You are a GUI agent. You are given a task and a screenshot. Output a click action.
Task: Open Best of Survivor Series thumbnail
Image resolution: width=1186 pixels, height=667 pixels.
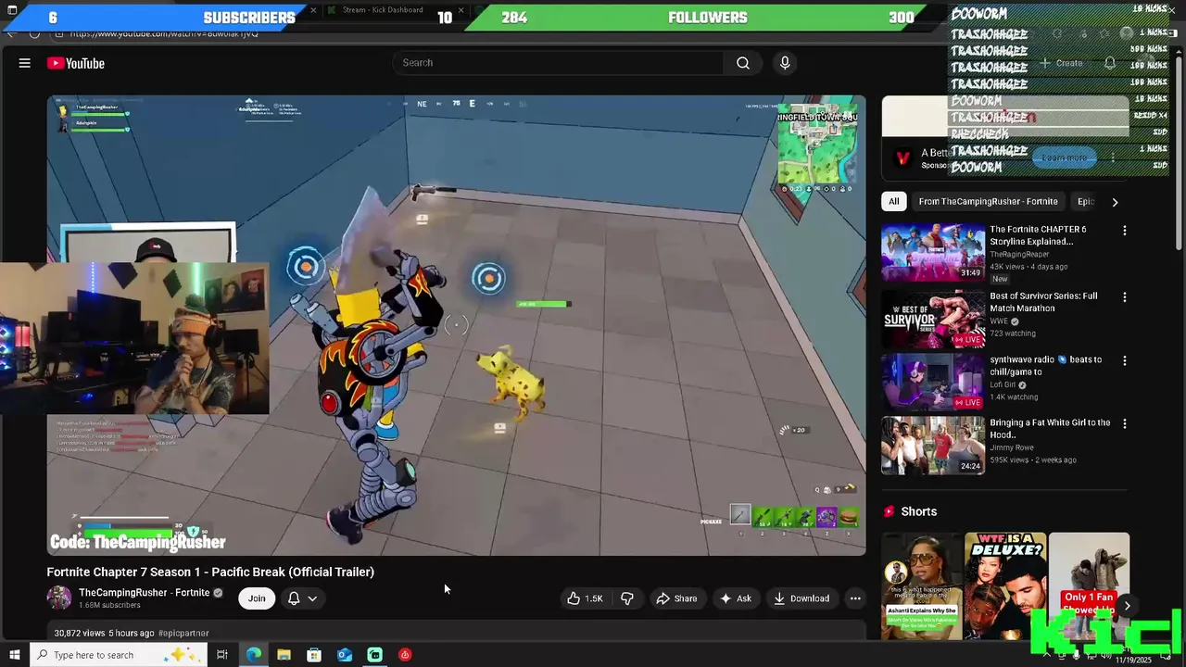[933, 319]
